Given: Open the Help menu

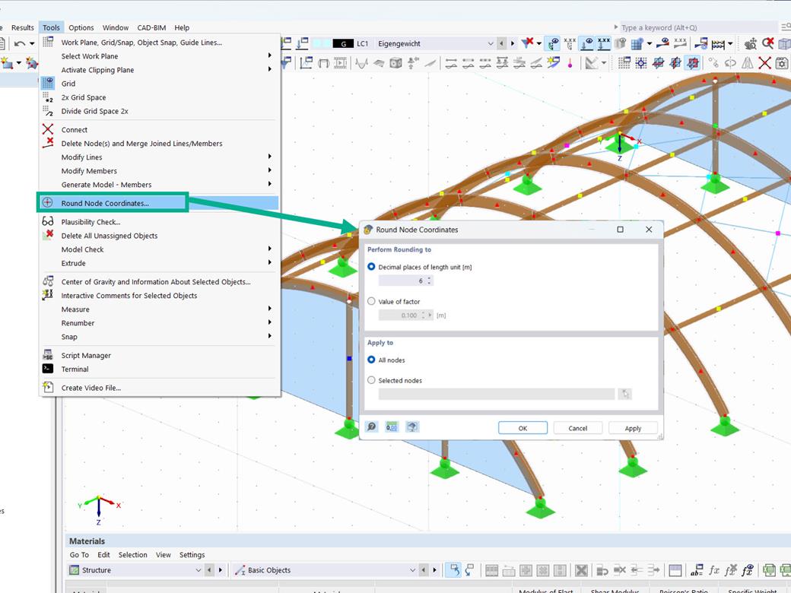Looking at the screenshot, I should coord(182,27).
